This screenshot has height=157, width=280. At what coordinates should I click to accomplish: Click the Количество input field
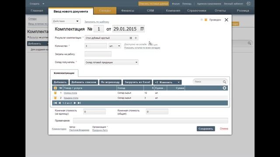click(96, 46)
